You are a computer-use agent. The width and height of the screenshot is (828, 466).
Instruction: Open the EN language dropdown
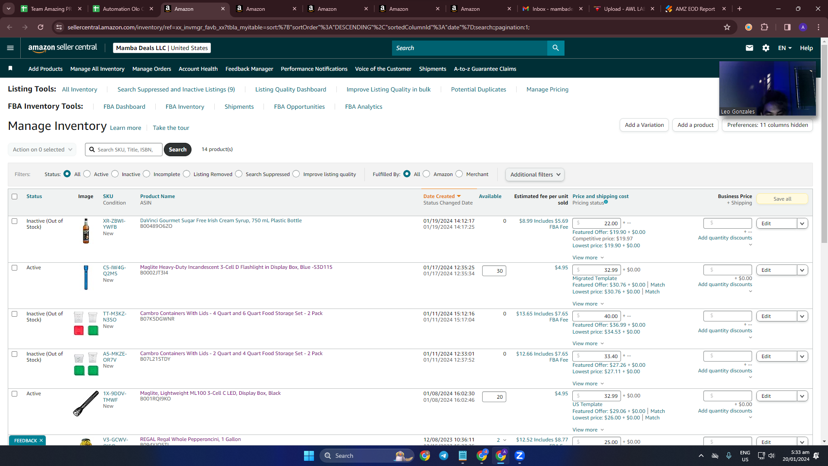pyautogui.click(x=785, y=48)
